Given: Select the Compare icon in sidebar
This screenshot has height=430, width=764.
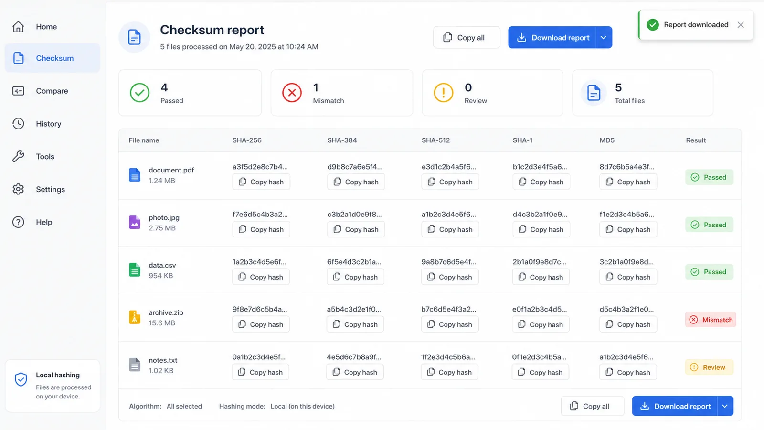Looking at the screenshot, I should tap(18, 91).
